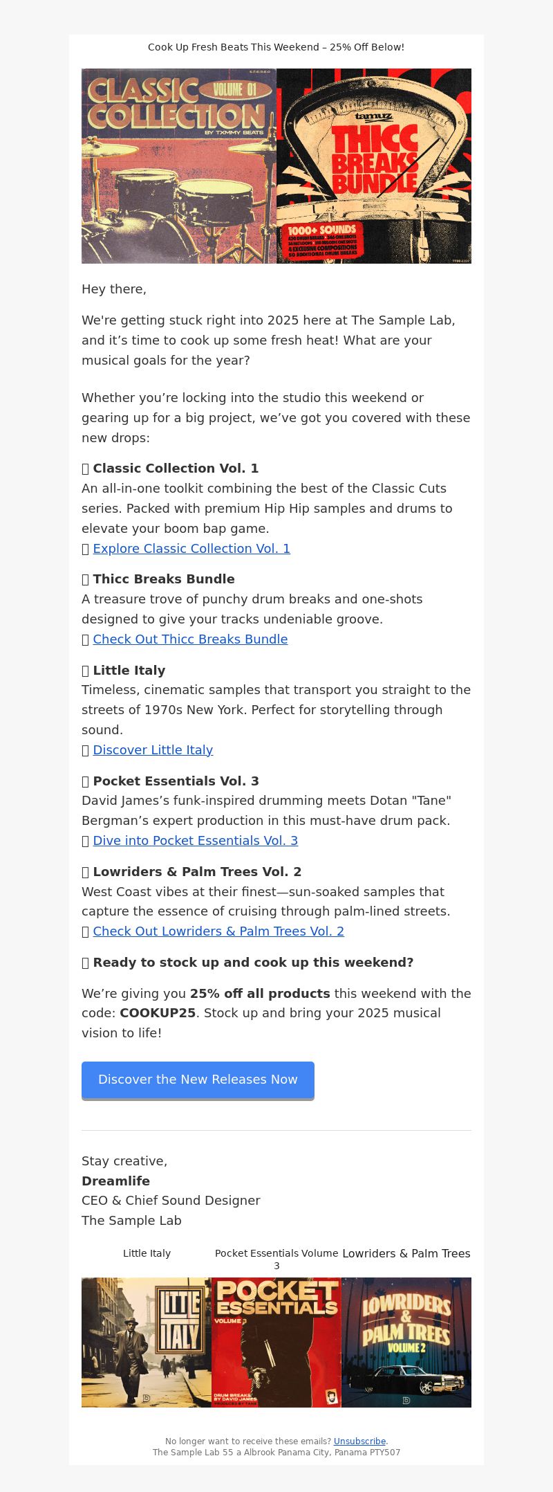
Task: Open the Classic Collection Volume 01 cover image
Action: pos(179,166)
